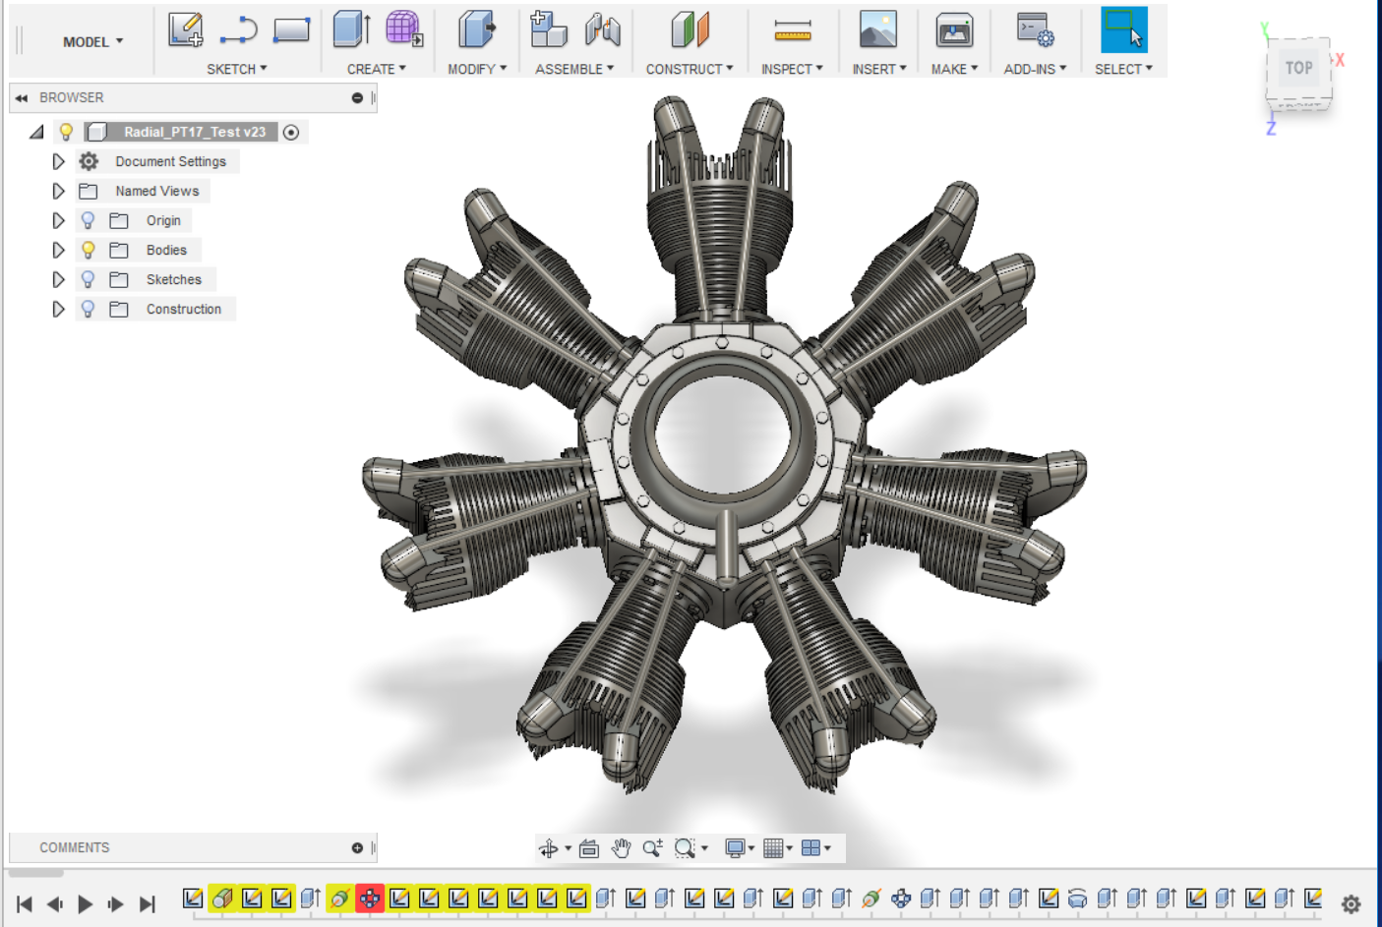Open the INSPECT menu
The height and width of the screenshot is (927, 1382).
[792, 69]
